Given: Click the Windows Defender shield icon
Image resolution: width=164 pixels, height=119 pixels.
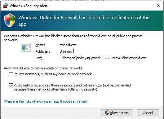Looking at the screenshot, I should [10, 20].
